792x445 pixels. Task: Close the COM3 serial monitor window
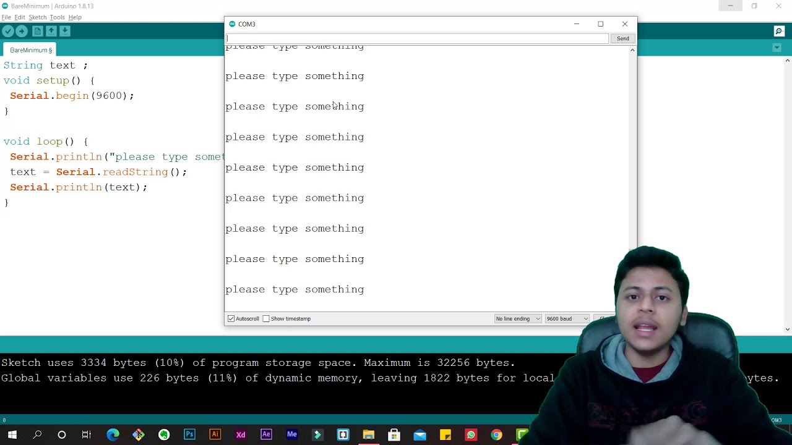click(x=624, y=24)
